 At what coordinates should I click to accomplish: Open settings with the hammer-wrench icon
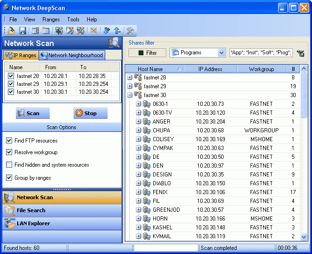pyautogui.click(x=130, y=31)
